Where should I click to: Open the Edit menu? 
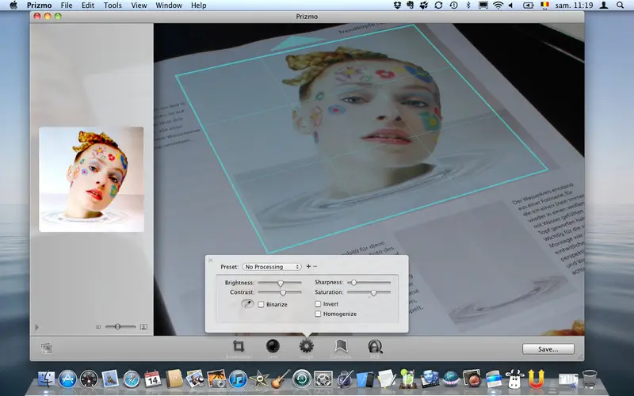tap(88, 6)
